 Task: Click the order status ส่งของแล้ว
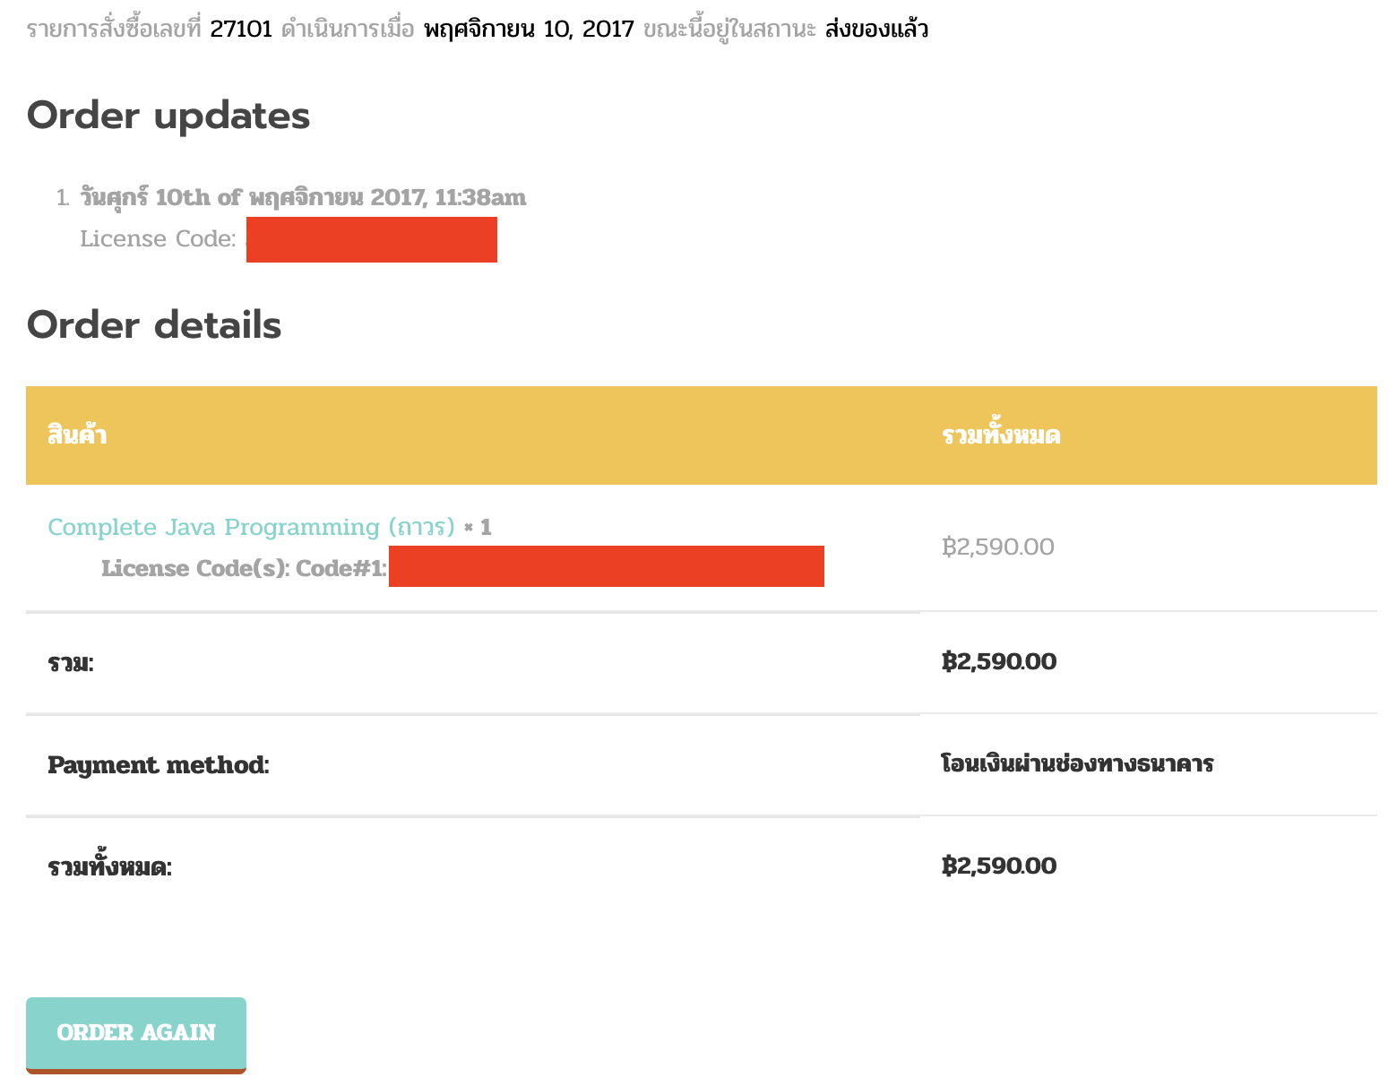pyautogui.click(x=876, y=30)
